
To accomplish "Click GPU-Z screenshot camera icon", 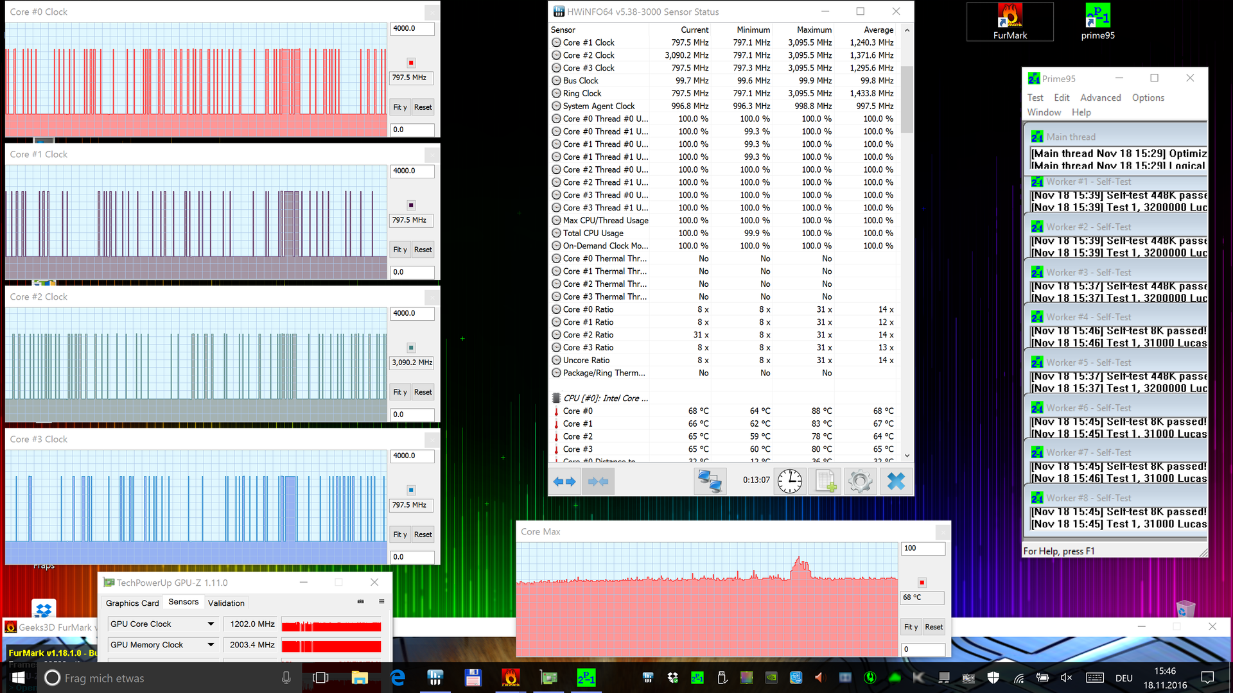I will 360,602.
